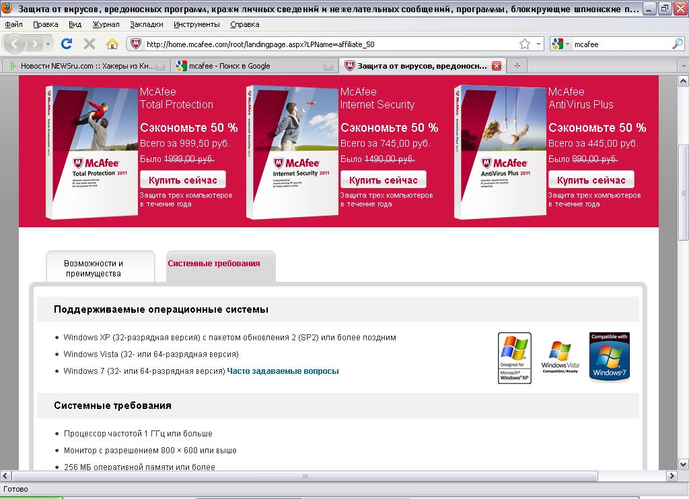The image size is (689, 499).
Task: Close the NEWSru.com tab
Action: (160, 66)
